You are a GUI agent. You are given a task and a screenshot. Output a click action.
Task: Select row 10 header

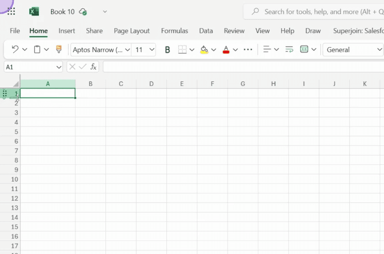[10, 180]
